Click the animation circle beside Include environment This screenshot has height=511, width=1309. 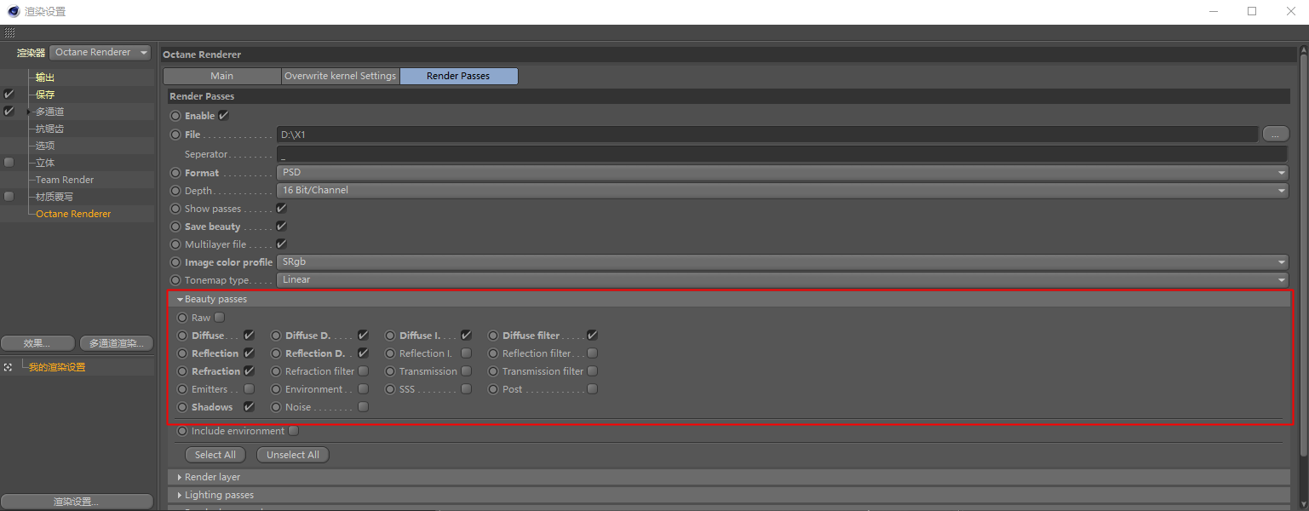point(182,431)
